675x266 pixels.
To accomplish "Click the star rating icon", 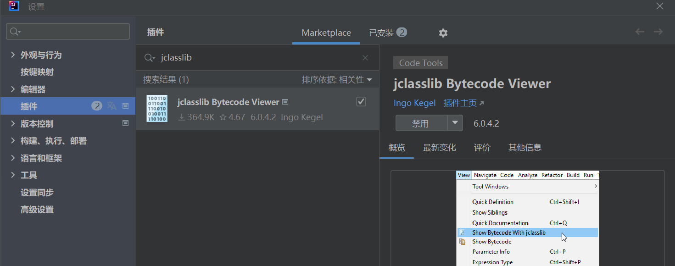I will [x=223, y=117].
